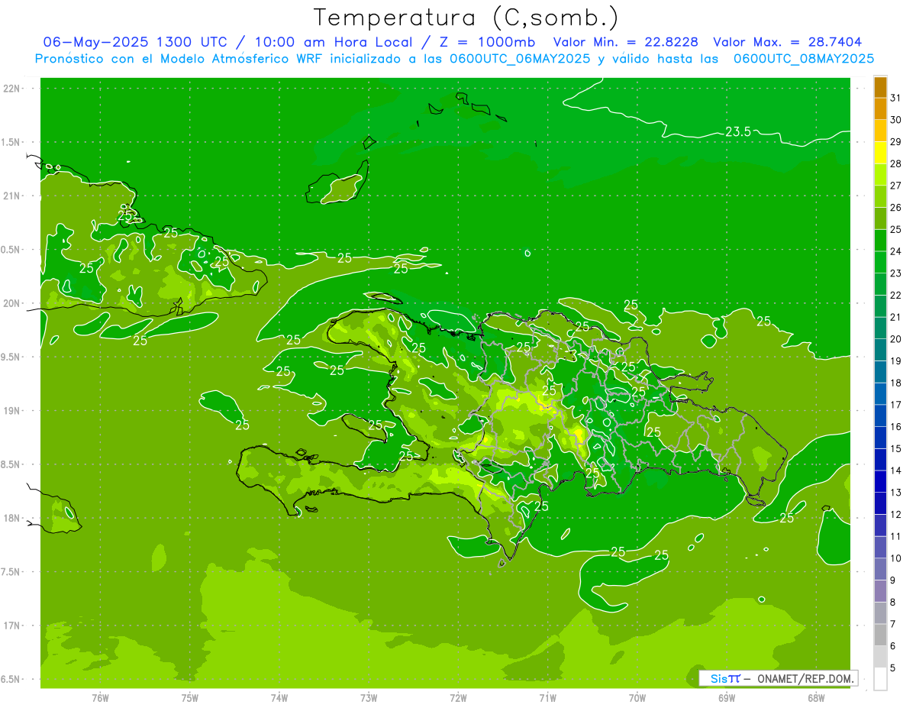Click the '20N' latitude axis label
Viewport: 916px width, 708px height.
pyautogui.click(x=11, y=303)
